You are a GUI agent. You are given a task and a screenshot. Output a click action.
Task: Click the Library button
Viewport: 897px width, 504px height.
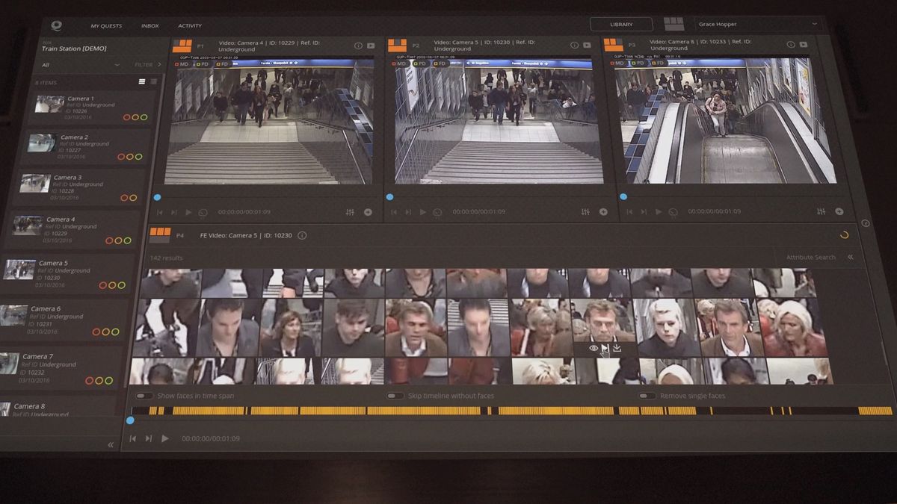(620, 23)
